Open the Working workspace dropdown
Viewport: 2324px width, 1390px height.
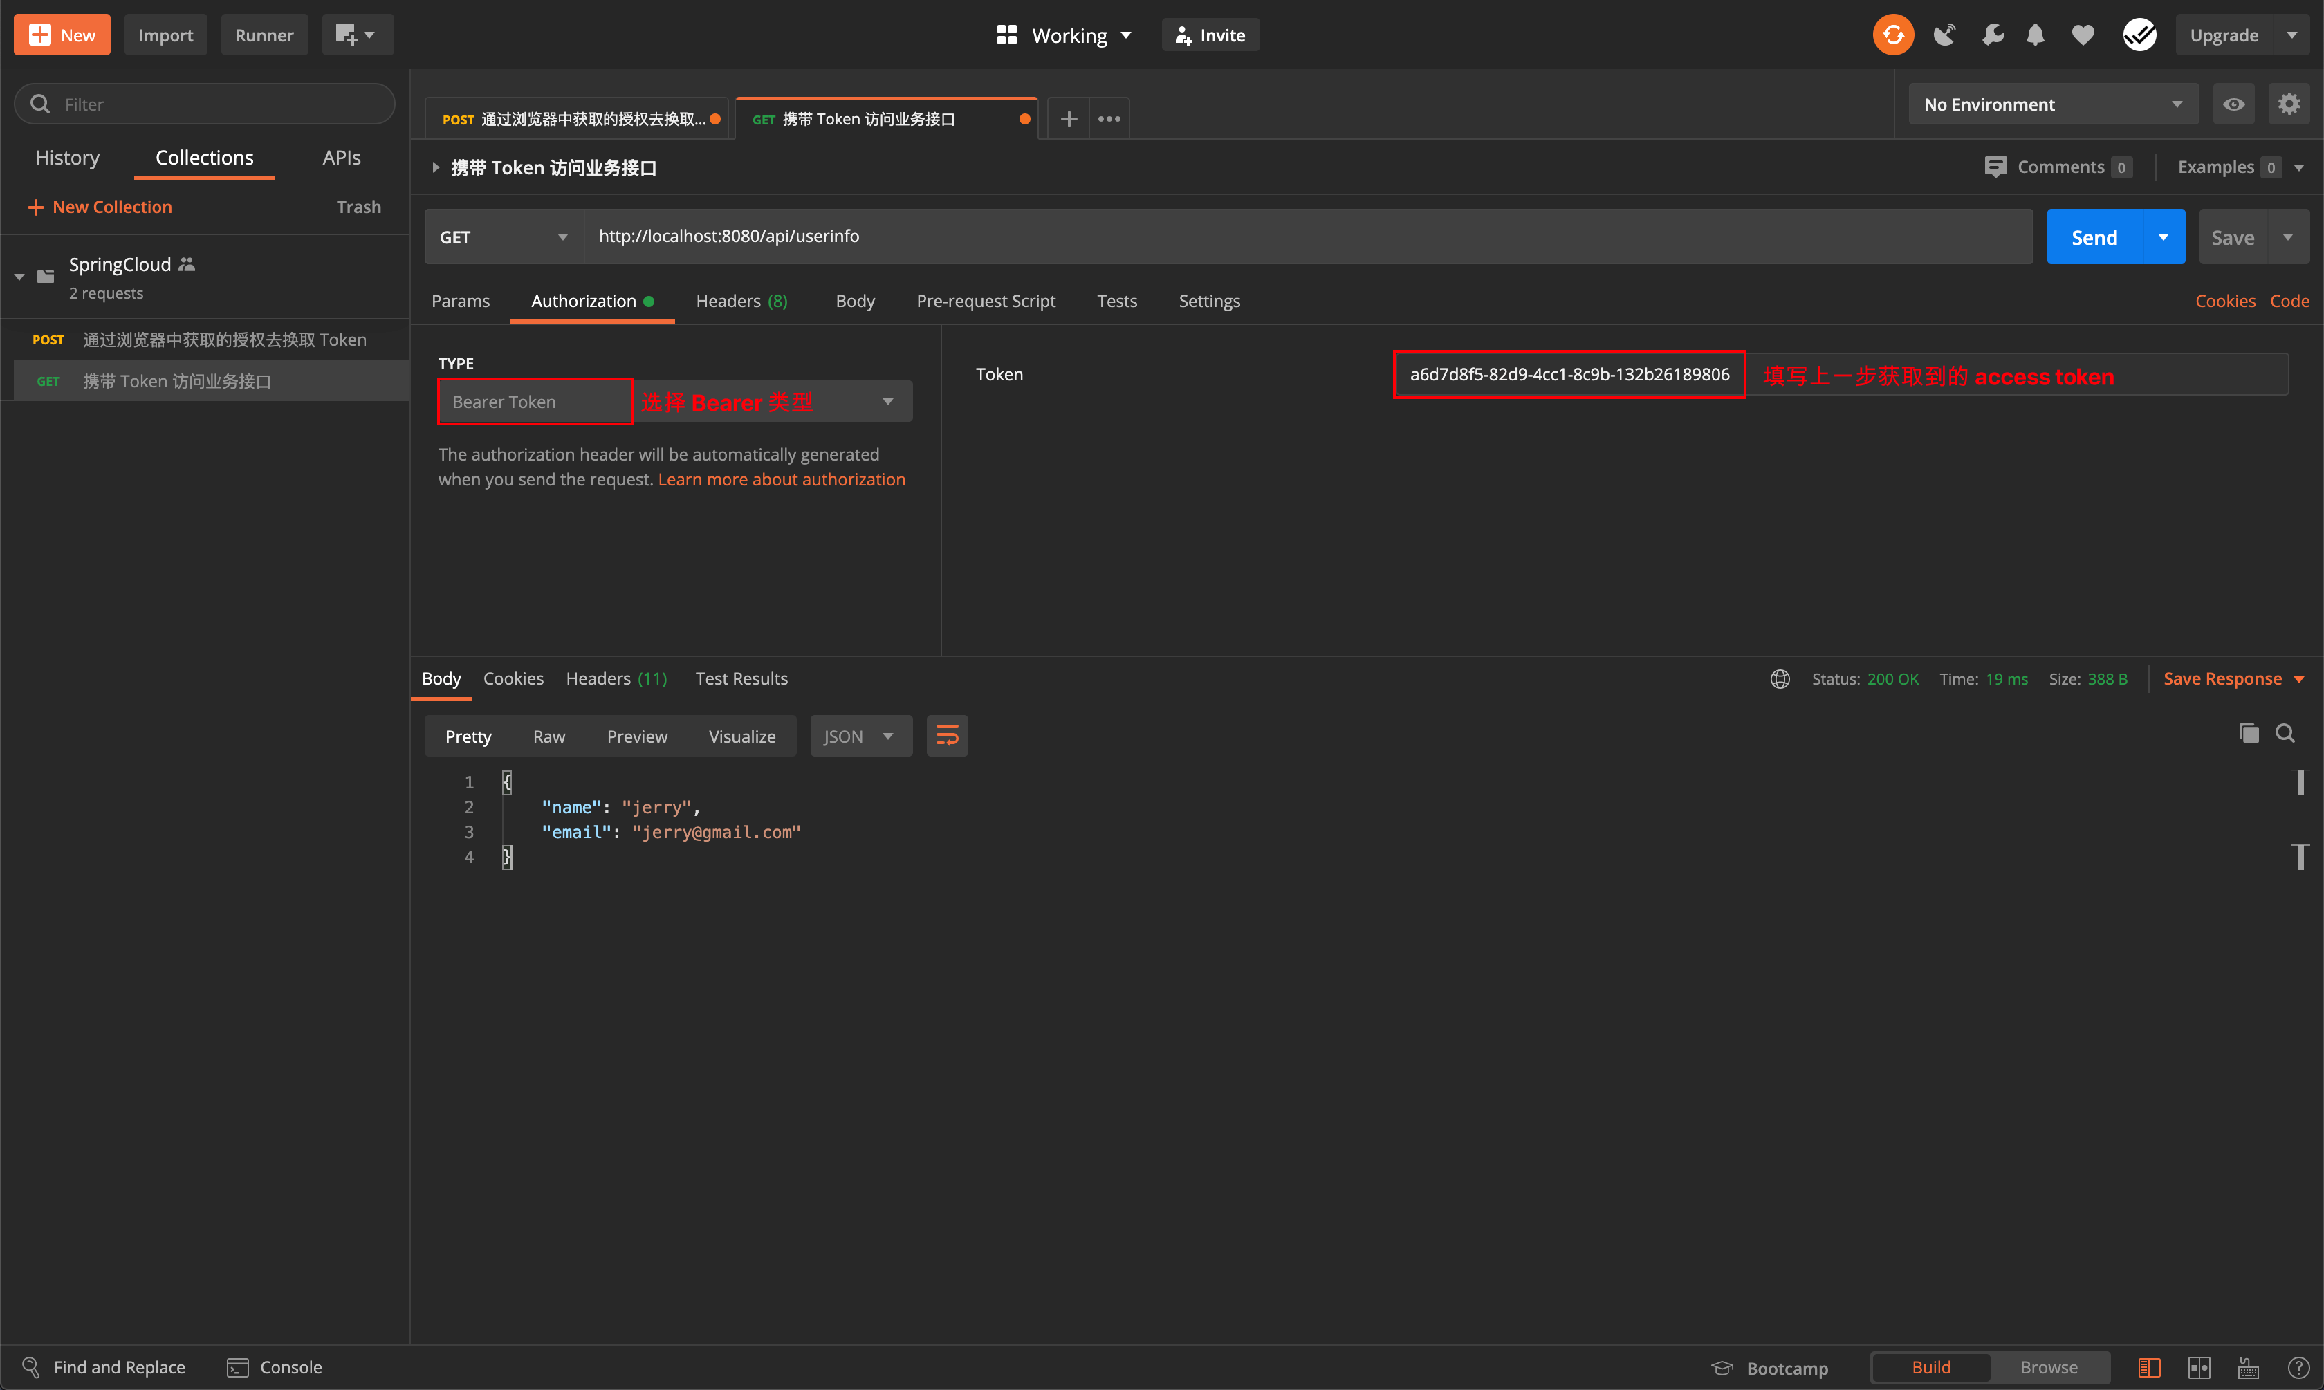(x=1064, y=35)
